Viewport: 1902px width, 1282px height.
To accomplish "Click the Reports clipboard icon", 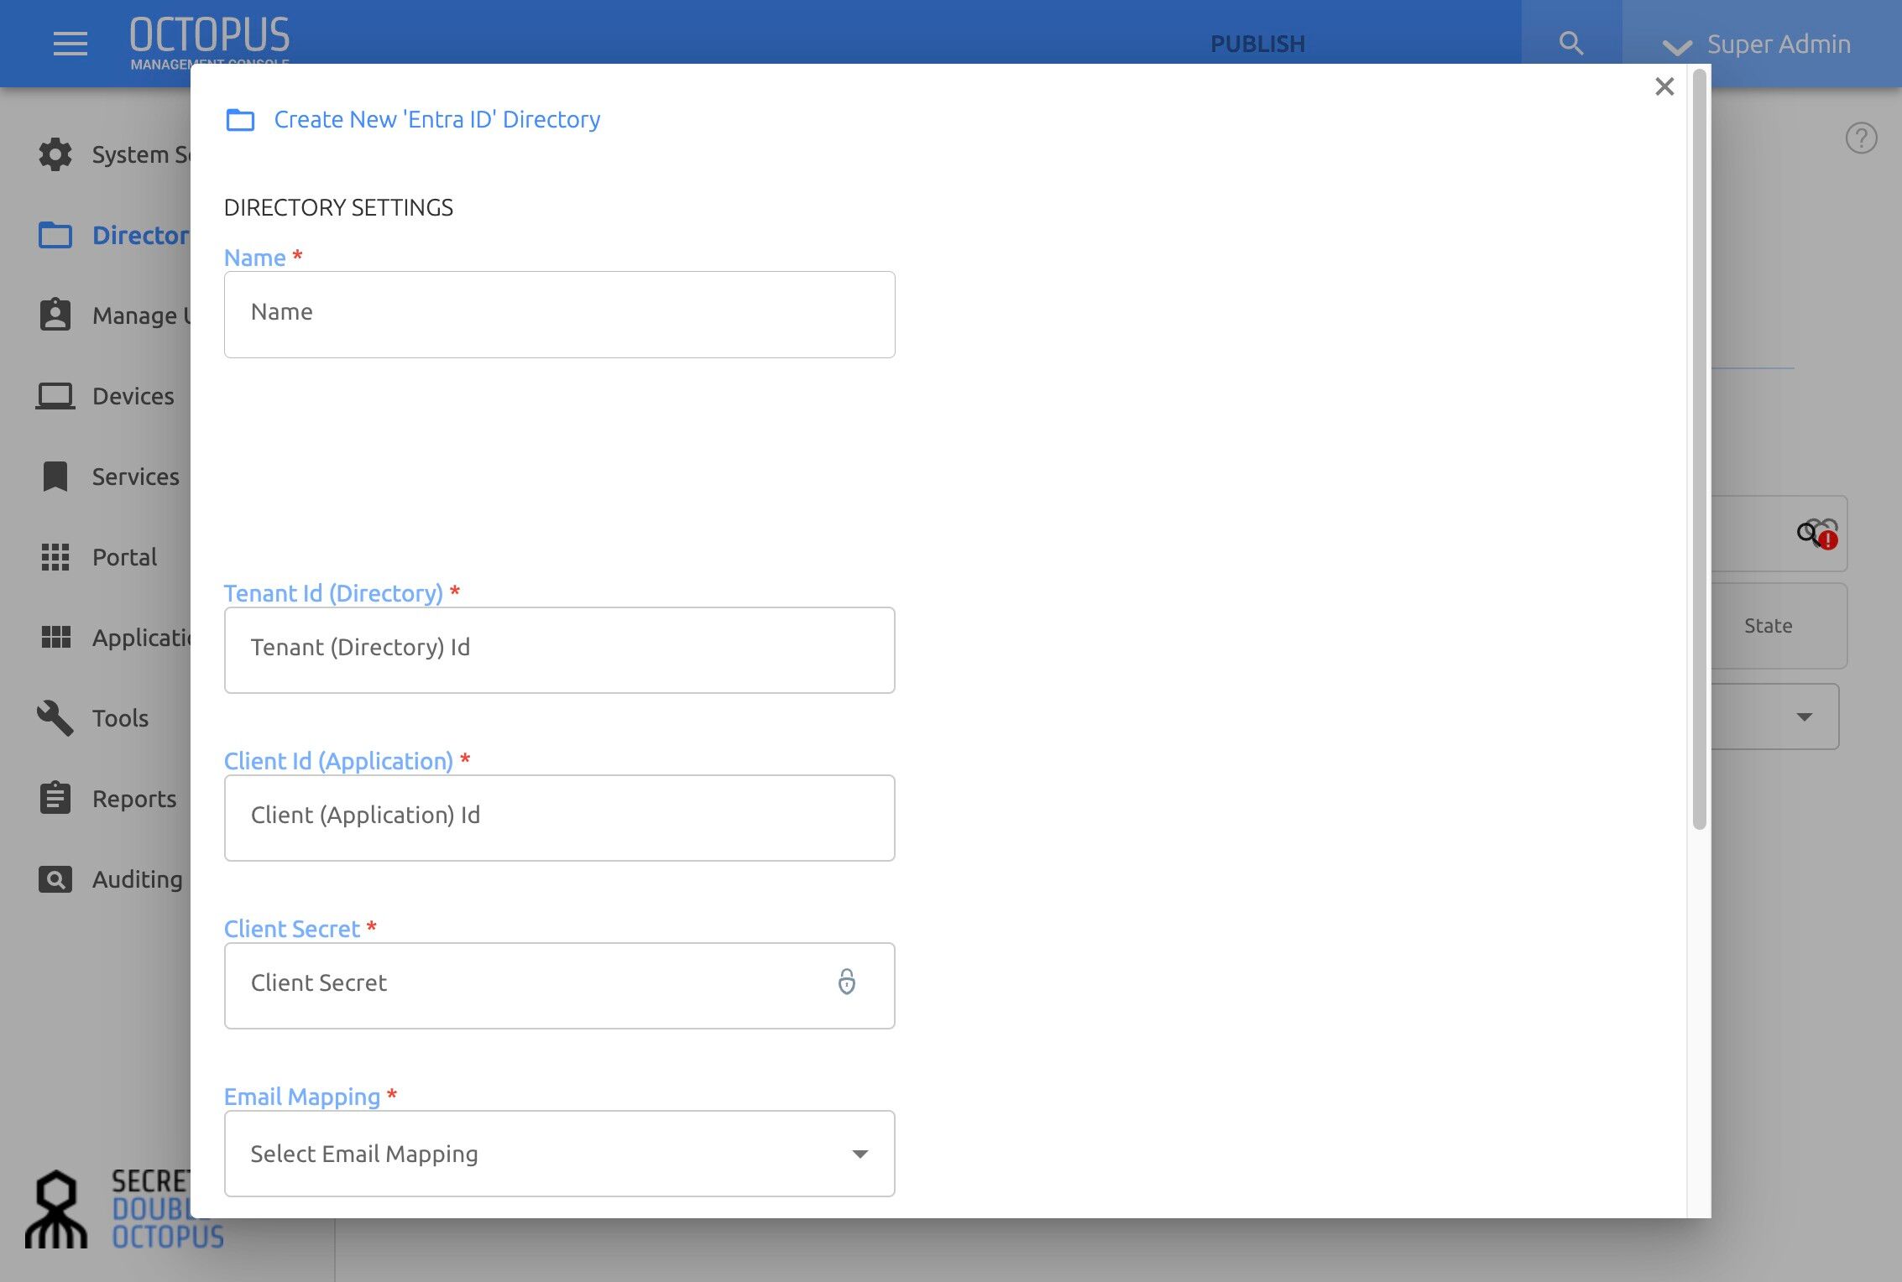I will pyautogui.click(x=55, y=798).
